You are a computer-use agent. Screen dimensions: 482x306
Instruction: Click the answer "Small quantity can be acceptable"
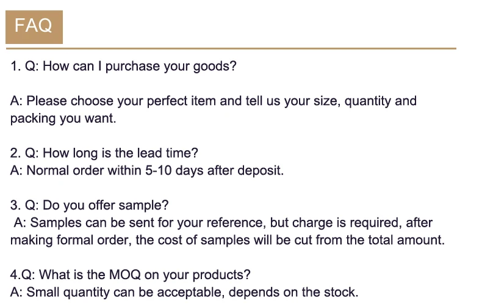[184, 292]
